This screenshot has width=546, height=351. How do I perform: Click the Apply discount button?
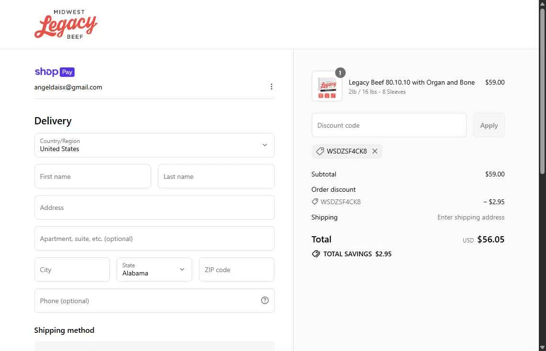pyautogui.click(x=489, y=125)
